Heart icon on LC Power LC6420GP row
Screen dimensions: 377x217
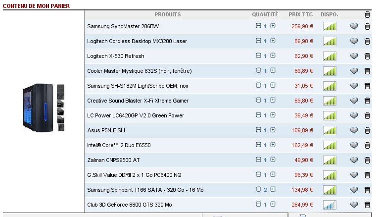(354, 115)
